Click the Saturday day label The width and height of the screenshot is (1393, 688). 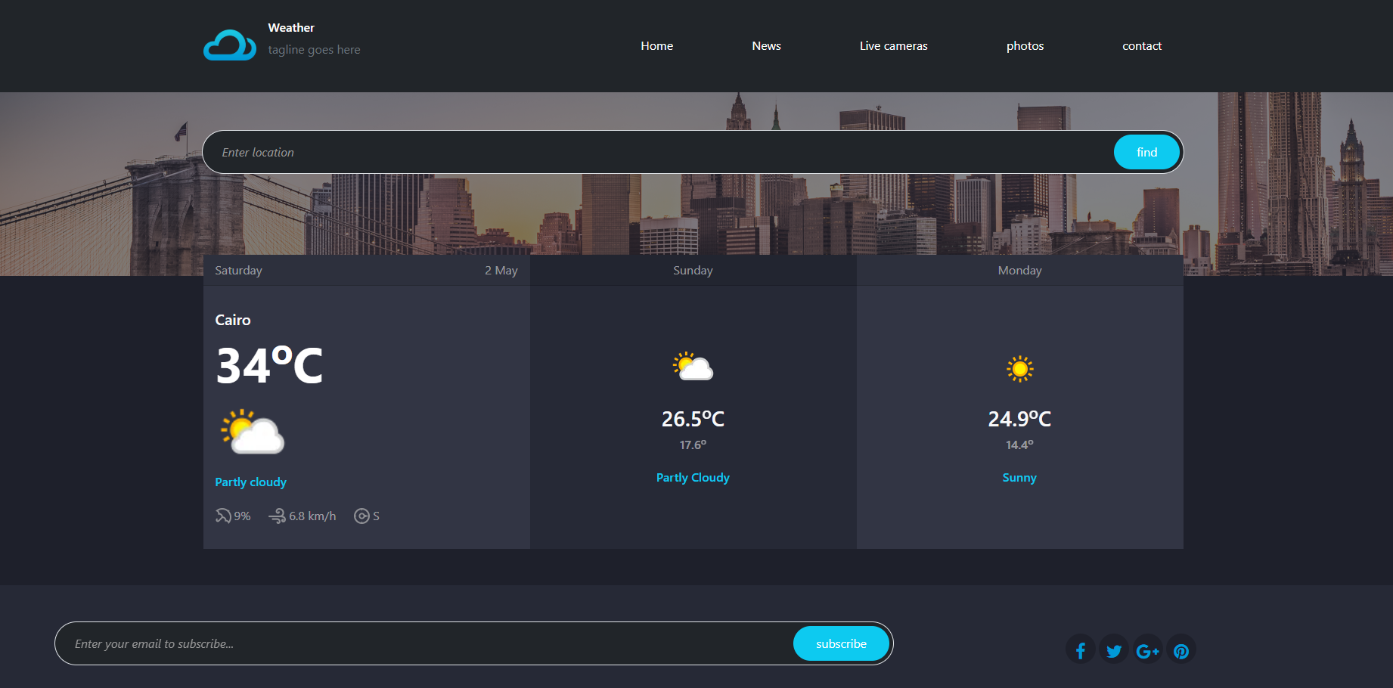(238, 271)
